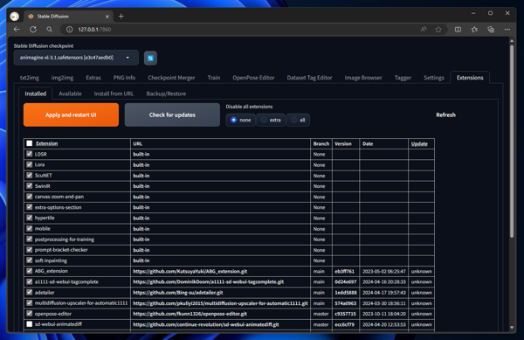524x340 pixels.
Task: Click the Refresh button
Action: tap(445, 114)
